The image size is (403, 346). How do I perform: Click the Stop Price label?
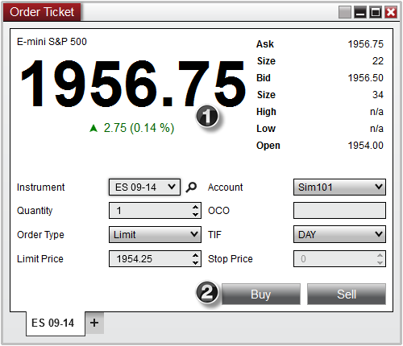click(231, 259)
